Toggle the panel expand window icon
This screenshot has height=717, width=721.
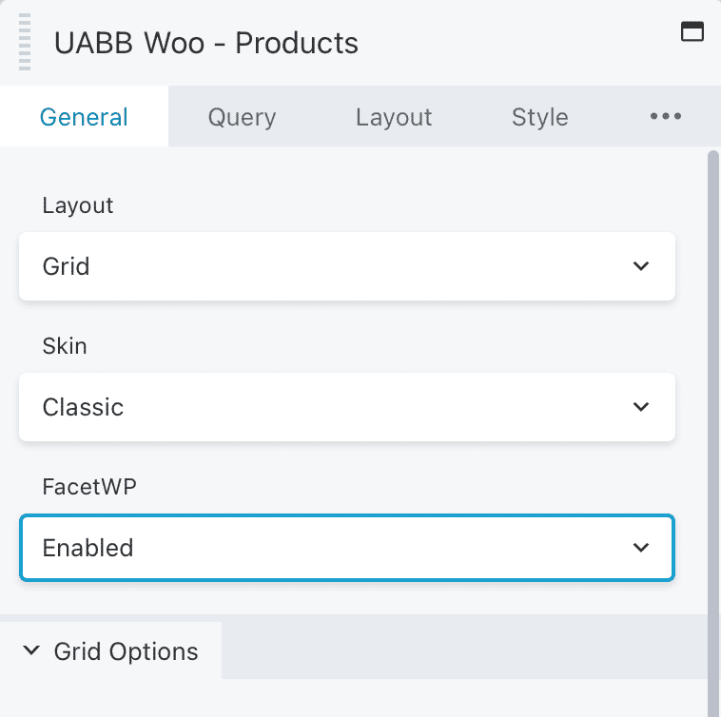click(692, 31)
